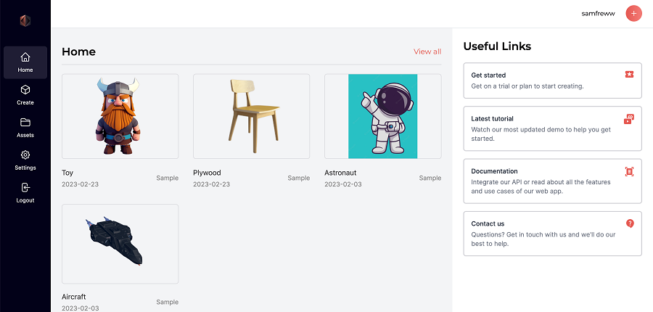The image size is (653, 312).
Task: Click the Latest tutorial video icon
Action: [629, 119]
